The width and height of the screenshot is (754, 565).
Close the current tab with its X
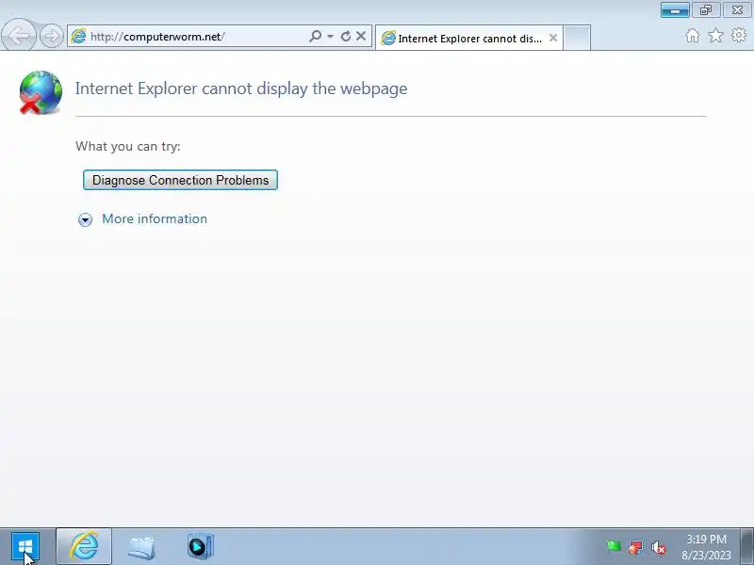[553, 38]
